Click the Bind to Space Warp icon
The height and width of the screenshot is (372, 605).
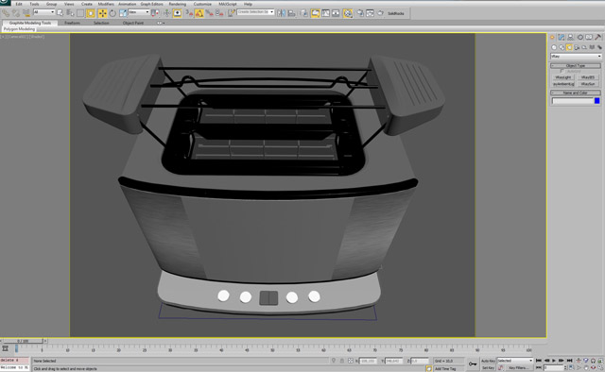pyautogui.click(x=26, y=13)
